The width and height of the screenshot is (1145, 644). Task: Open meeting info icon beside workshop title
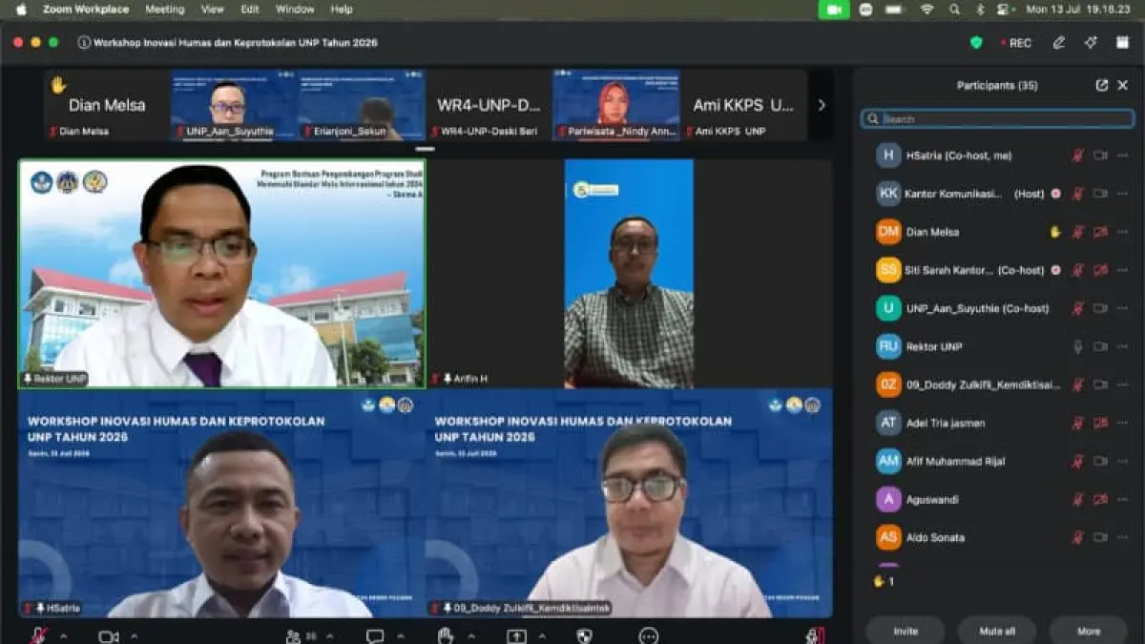[x=84, y=42]
